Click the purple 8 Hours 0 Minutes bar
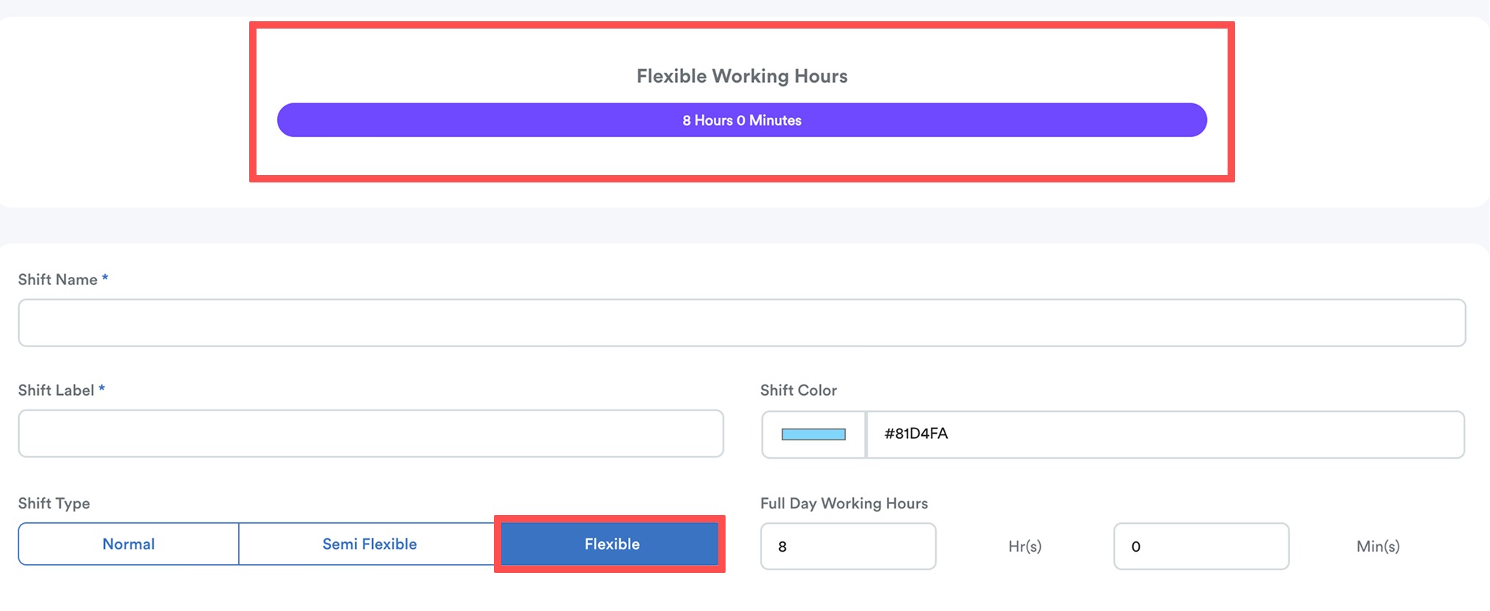This screenshot has height=611, width=1490. pos(742,120)
